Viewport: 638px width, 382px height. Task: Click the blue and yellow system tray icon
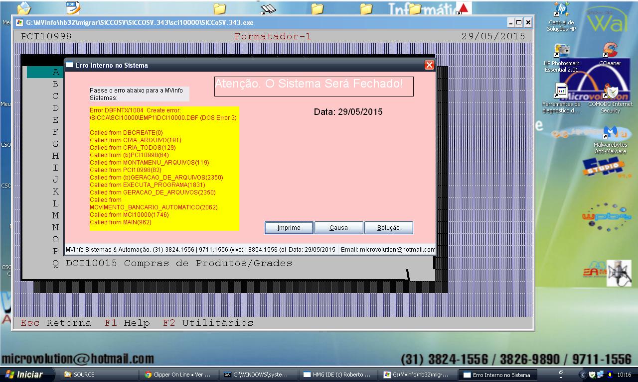coord(609,375)
